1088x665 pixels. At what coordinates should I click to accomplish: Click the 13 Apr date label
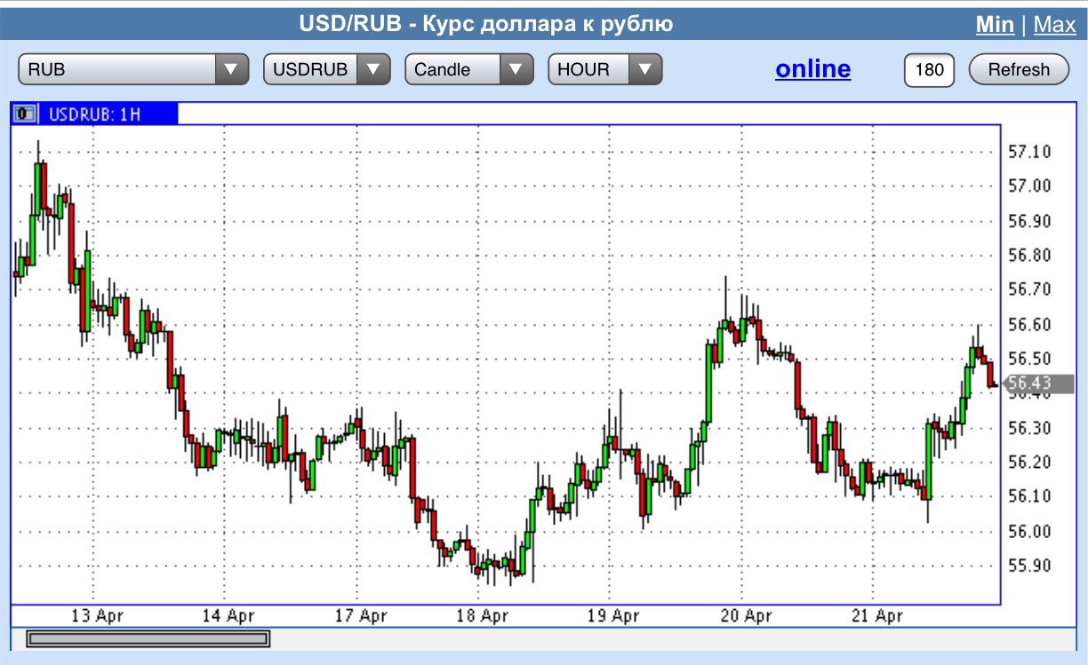tap(97, 616)
